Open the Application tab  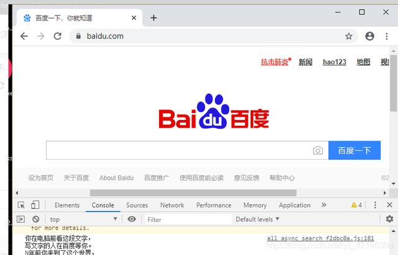tap(295, 205)
